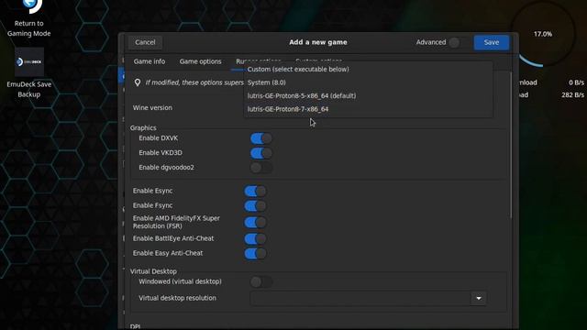
Task: Switch to Game info tab
Action: click(x=150, y=61)
